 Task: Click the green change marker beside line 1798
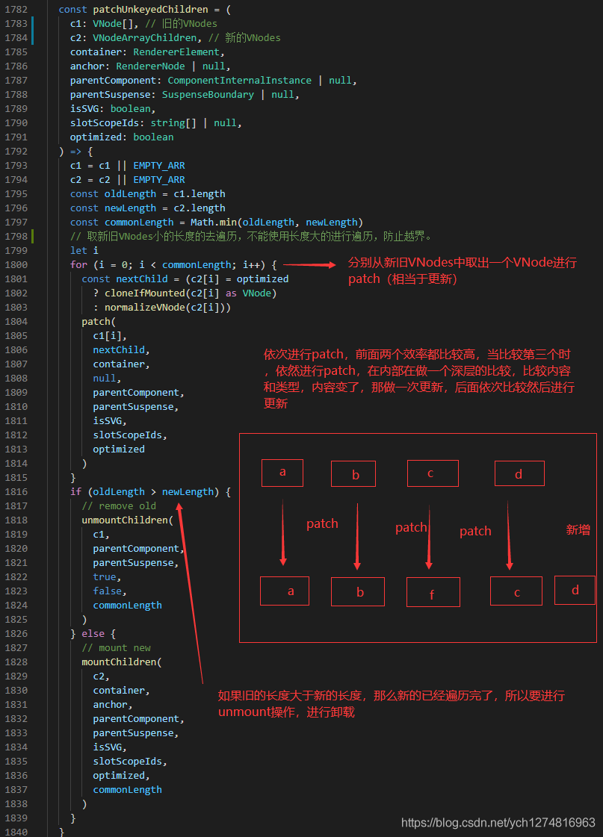click(x=33, y=237)
